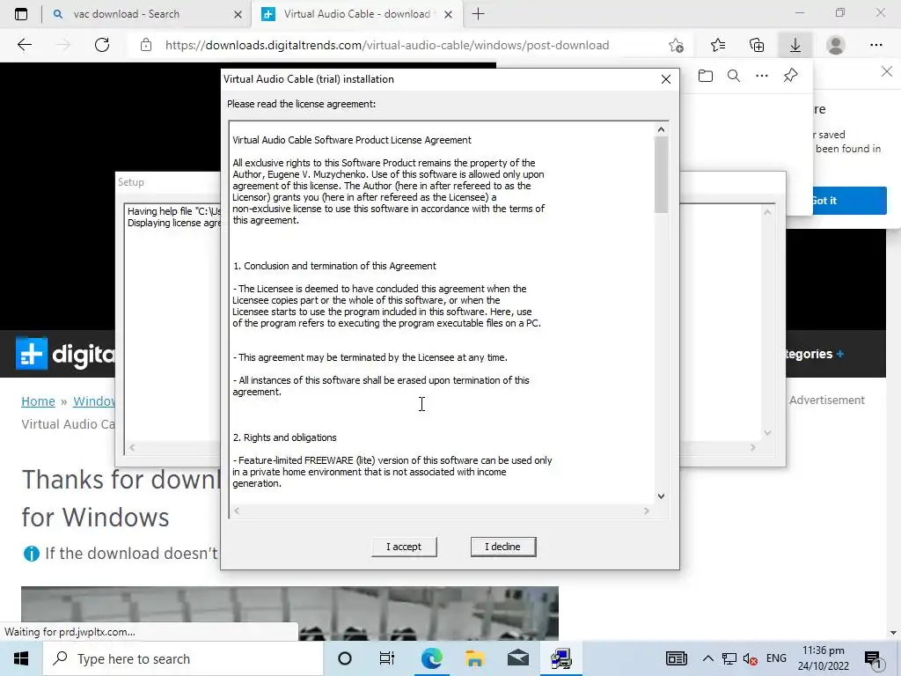Select the installer setup taskbar icon
The height and width of the screenshot is (676, 901).
(x=560, y=658)
